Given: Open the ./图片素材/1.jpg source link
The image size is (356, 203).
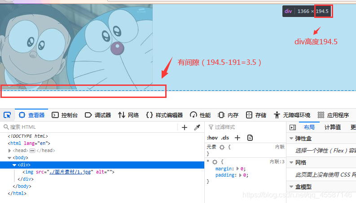Looking at the screenshot, I should (71, 172).
